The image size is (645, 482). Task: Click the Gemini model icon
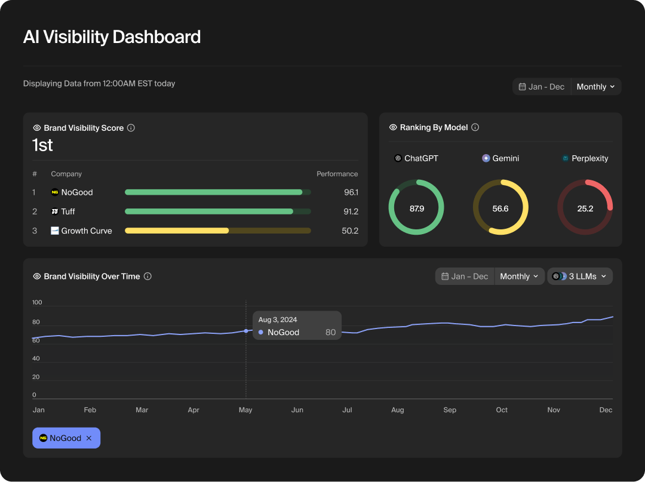point(485,158)
